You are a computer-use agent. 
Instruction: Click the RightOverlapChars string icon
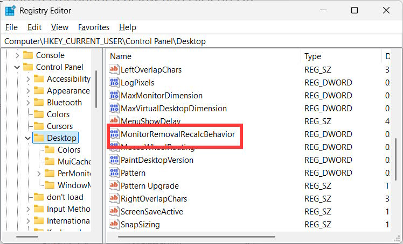(114, 199)
